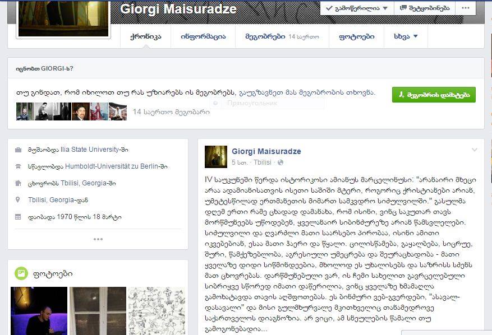Image resolution: width=492 pixels, height=335 pixels.
Task: Open Tbilisi, Georgia current city link
Action: [84, 183]
